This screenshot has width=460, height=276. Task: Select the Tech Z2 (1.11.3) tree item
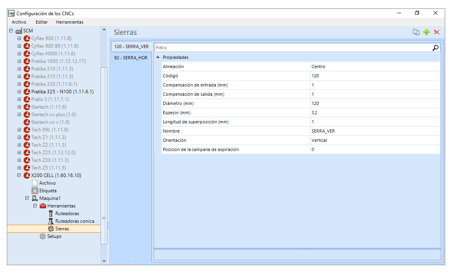49,145
